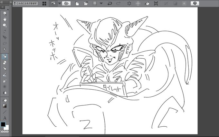Open CLIP STUDIO grid icon
Screen dimensions: 219x137
tap(44, 4)
